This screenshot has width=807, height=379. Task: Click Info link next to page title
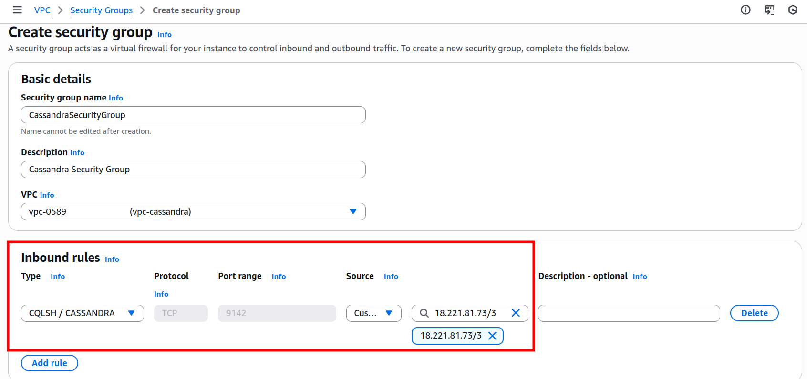[165, 35]
